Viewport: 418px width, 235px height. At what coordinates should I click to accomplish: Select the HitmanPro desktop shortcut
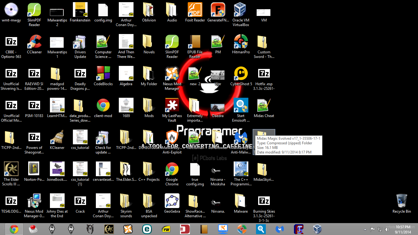tap(241, 44)
